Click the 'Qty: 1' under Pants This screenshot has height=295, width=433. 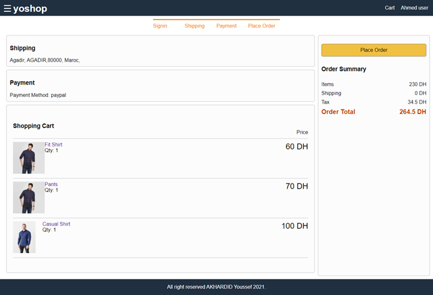pos(51,190)
